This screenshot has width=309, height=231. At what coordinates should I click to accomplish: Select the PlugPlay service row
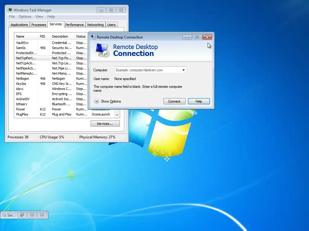tap(65, 114)
